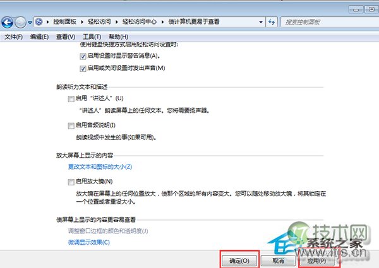This screenshot has width=379, height=268.
Task: Click 使计算机更易于查看 breadcrumb segment
Action: 194,21
